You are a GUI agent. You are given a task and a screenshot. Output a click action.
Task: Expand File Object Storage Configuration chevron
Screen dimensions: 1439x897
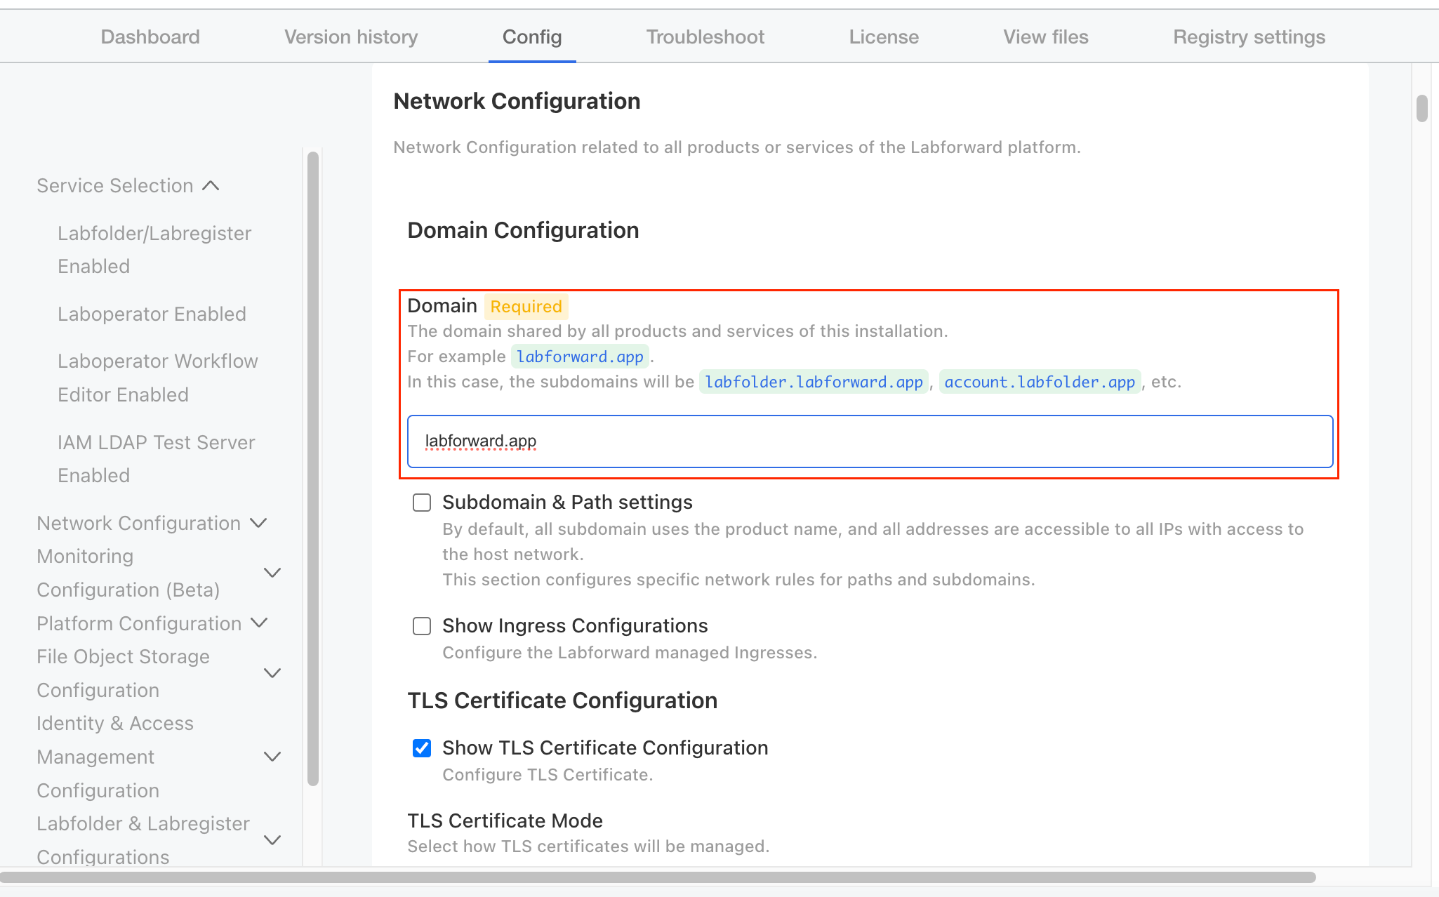272,673
